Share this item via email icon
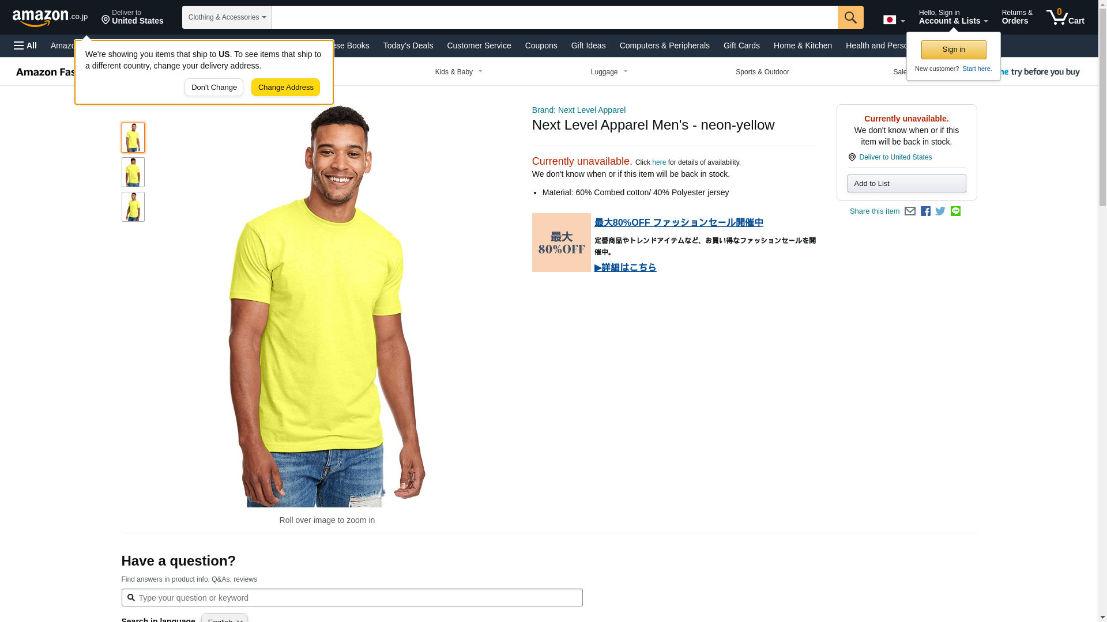 click(x=910, y=211)
